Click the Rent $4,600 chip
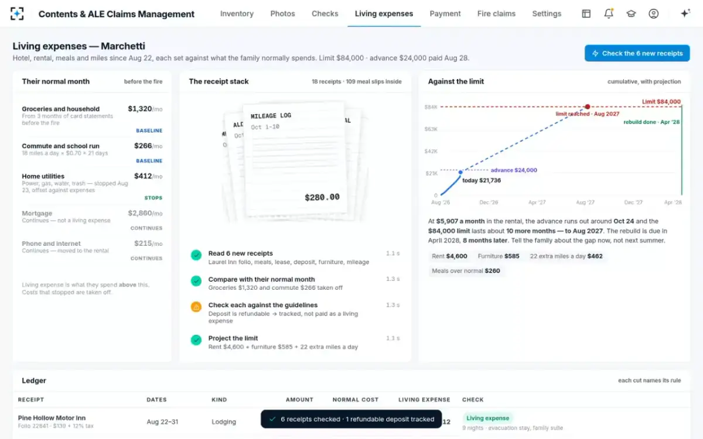703x439 pixels. point(449,256)
